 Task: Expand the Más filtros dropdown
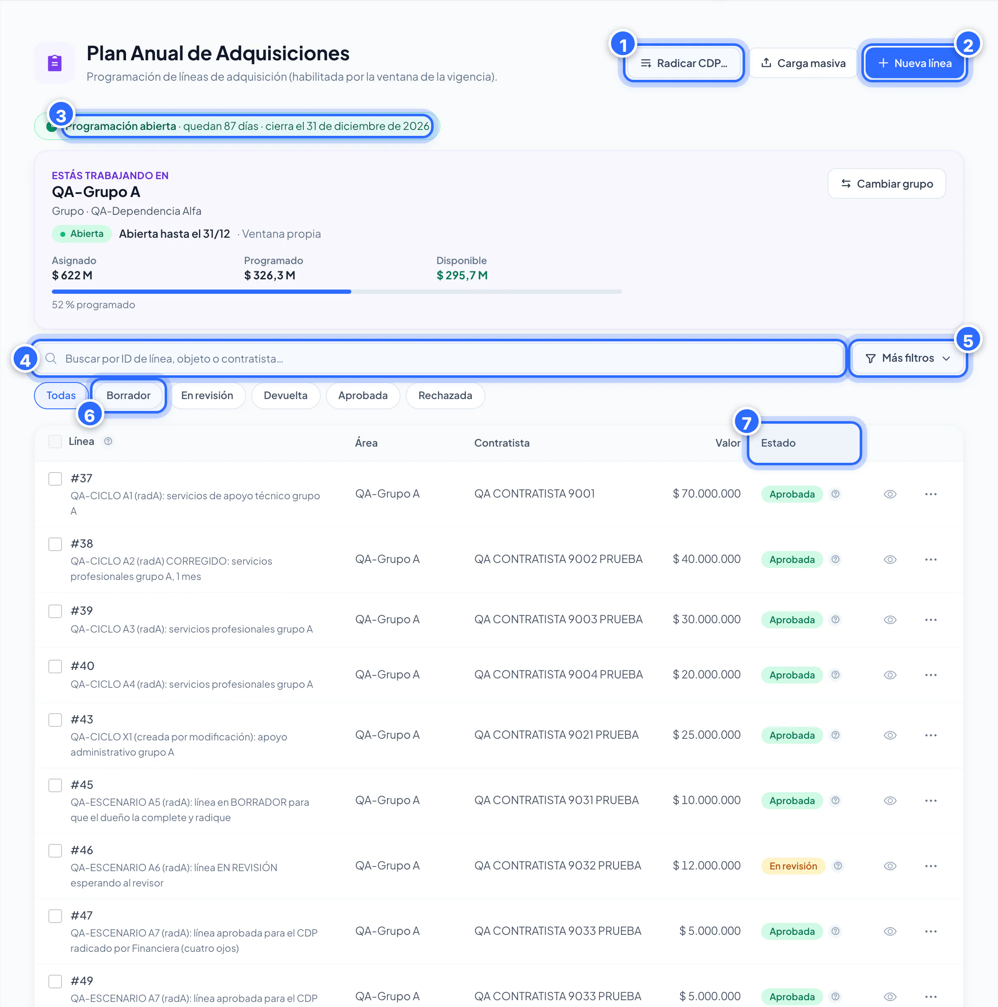[908, 358]
